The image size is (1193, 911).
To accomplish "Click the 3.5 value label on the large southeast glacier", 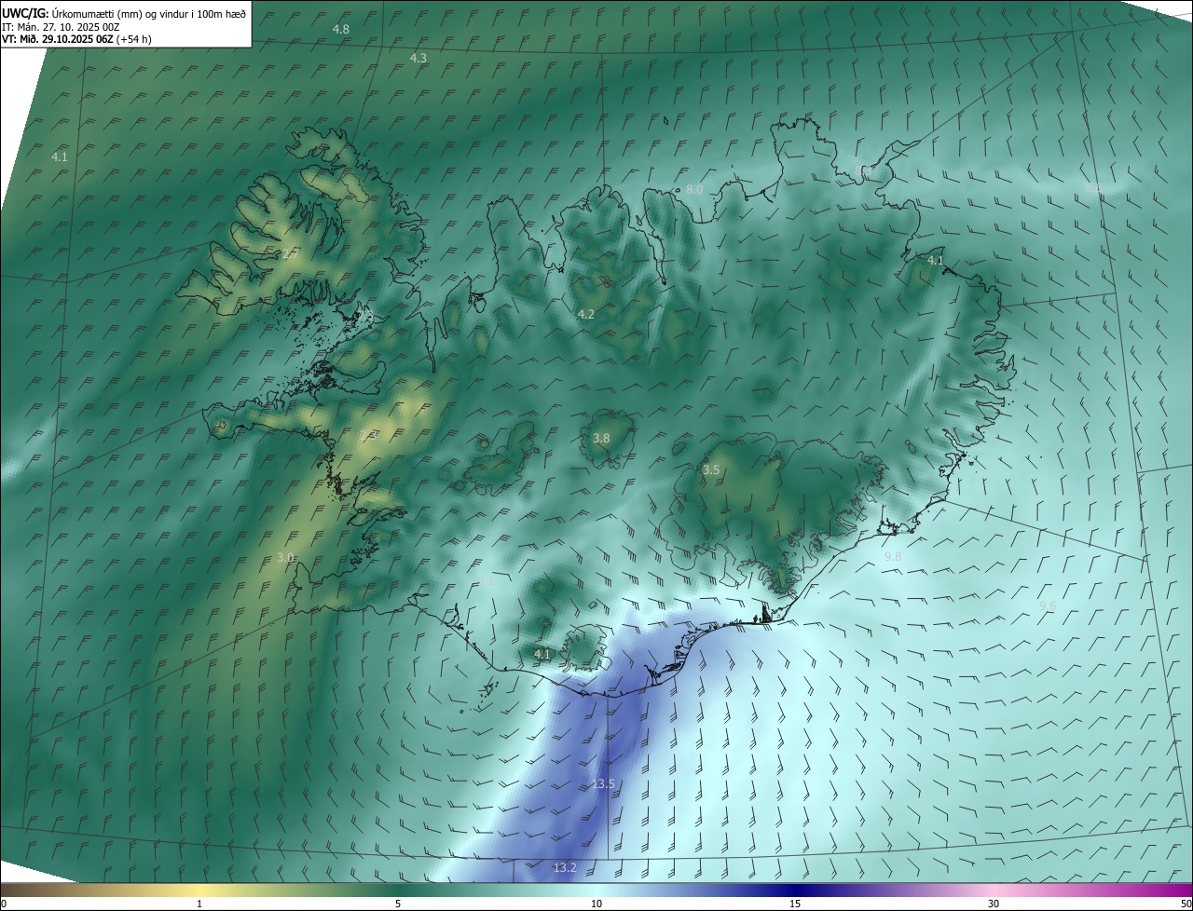I will pos(711,469).
